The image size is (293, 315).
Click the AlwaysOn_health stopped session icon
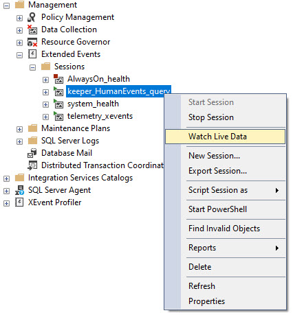click(58, 79)
